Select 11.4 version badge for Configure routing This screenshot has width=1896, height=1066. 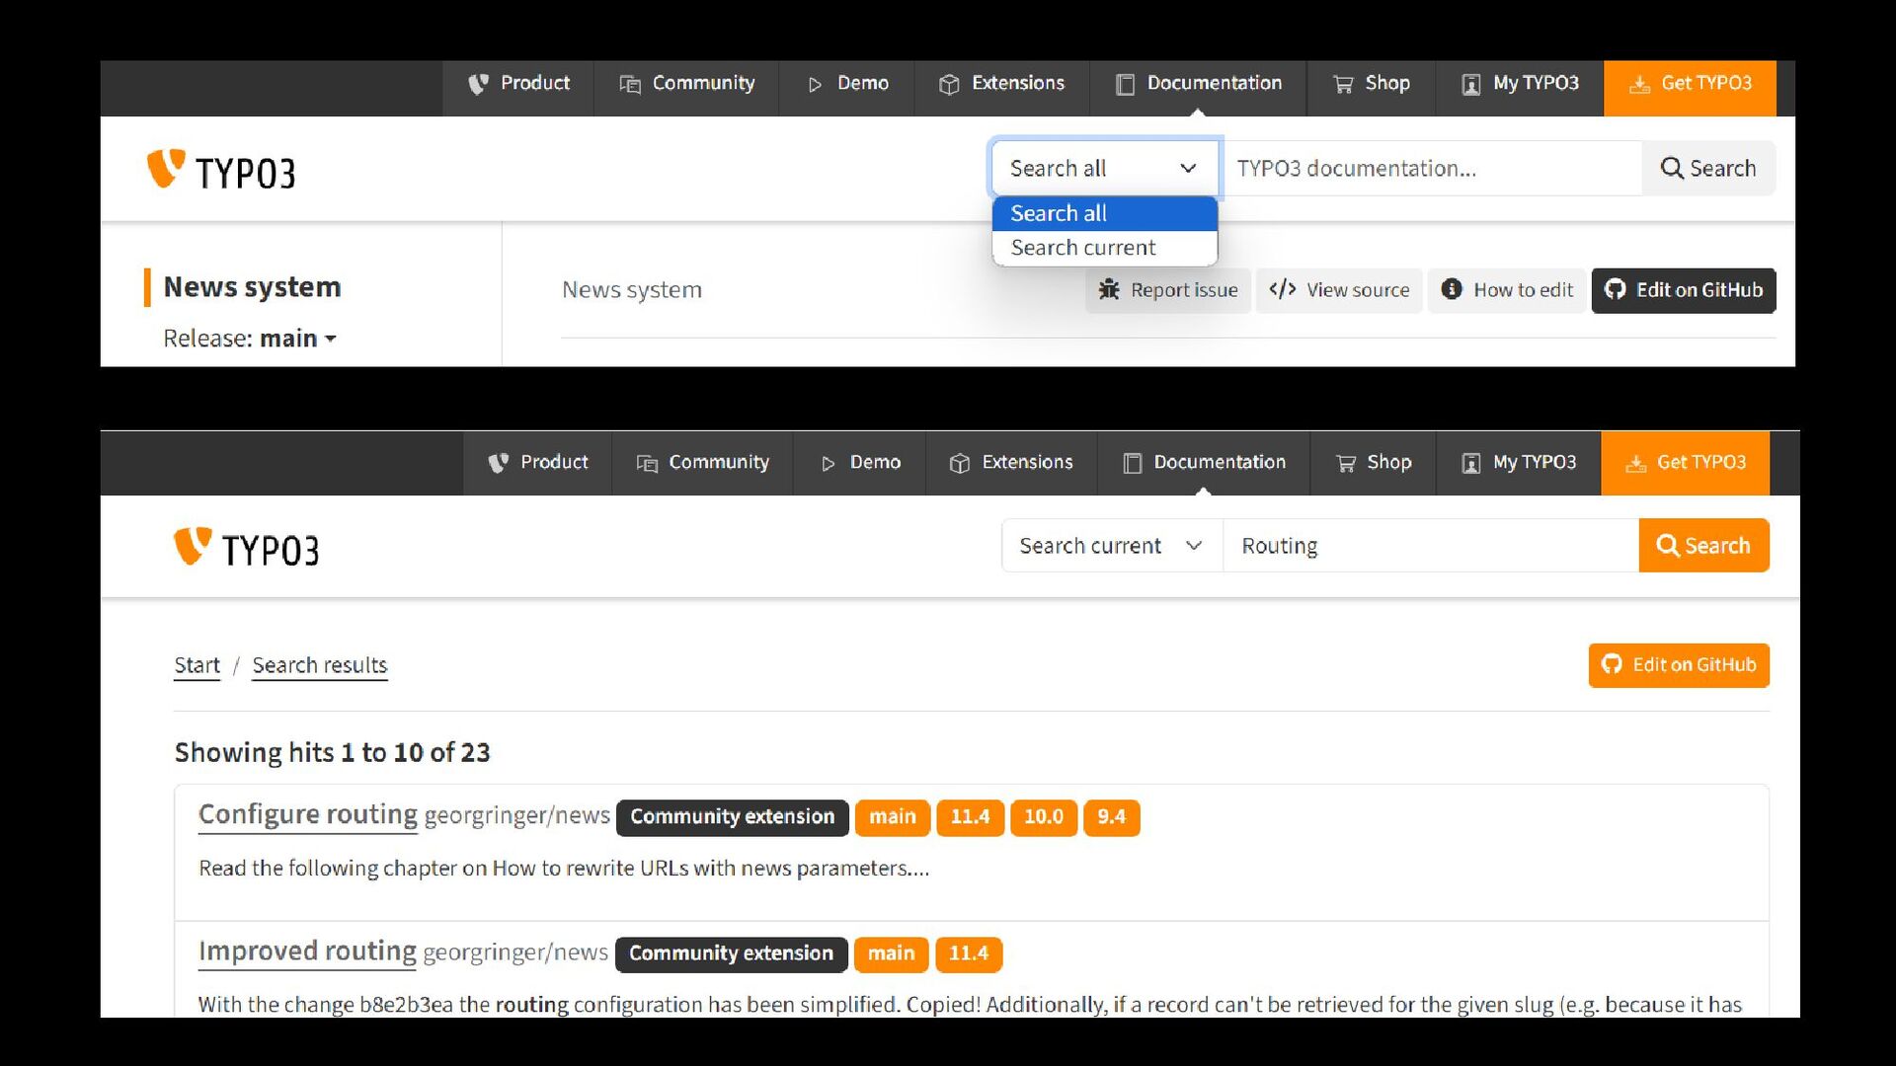coord(970,817)
